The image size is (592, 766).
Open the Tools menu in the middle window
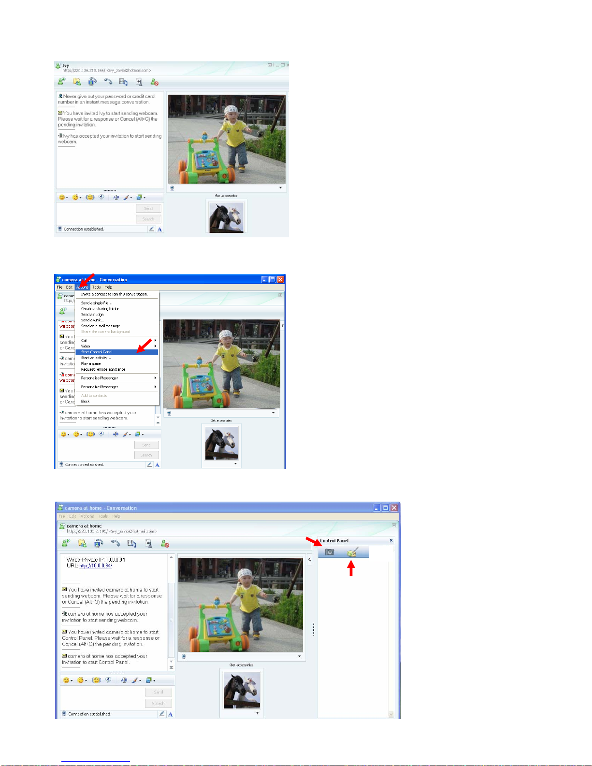(x=97, y=287)
